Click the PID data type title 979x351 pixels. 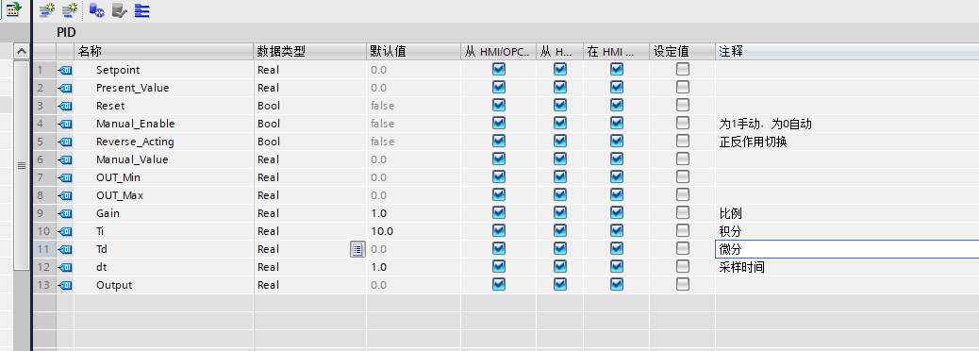tap(66, 32)
